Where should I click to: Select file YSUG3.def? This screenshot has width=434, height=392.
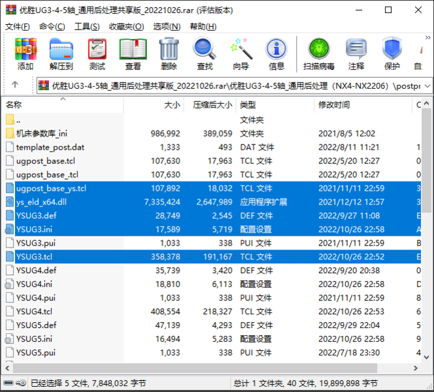[x=36, y=216]
